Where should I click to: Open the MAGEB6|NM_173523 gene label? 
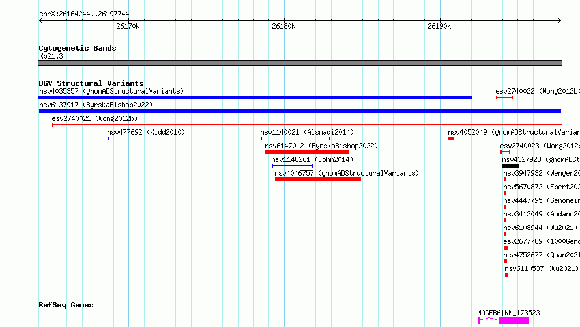[508, 313]
